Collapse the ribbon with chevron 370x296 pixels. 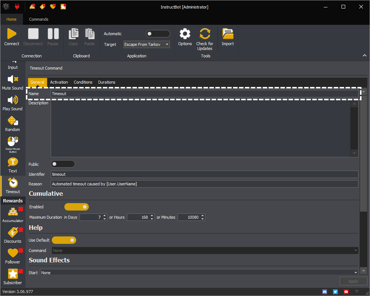click(x=364, y=55)
